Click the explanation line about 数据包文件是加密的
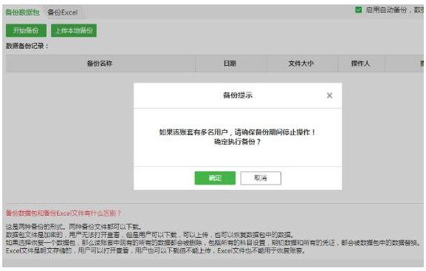 150,235
